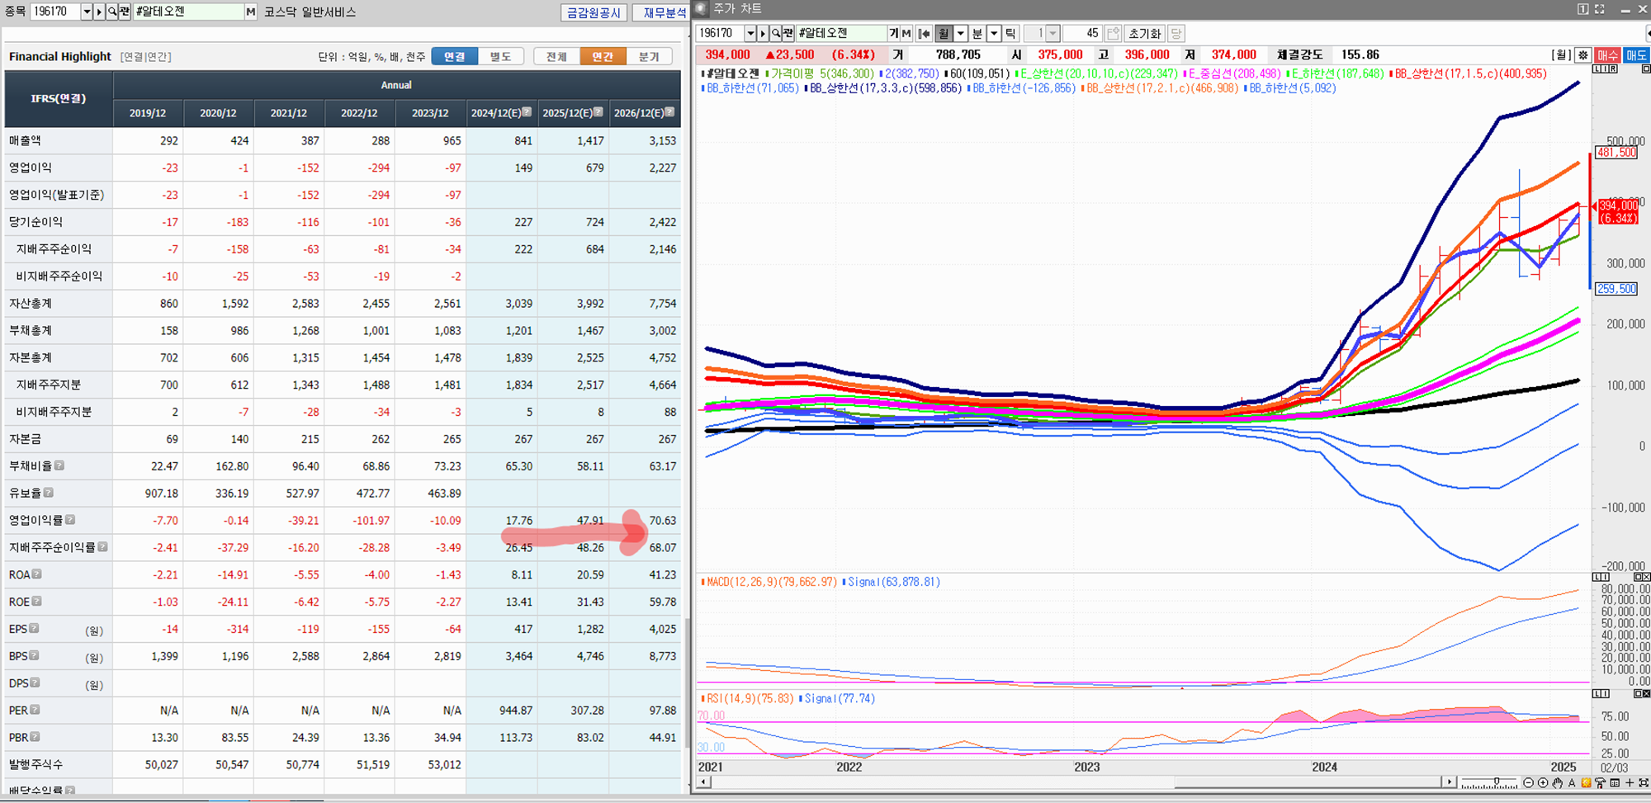1651x803 pixels.
Task: Click the go-to-first arrow icon in chart toolbar
Action: (924, 34)
